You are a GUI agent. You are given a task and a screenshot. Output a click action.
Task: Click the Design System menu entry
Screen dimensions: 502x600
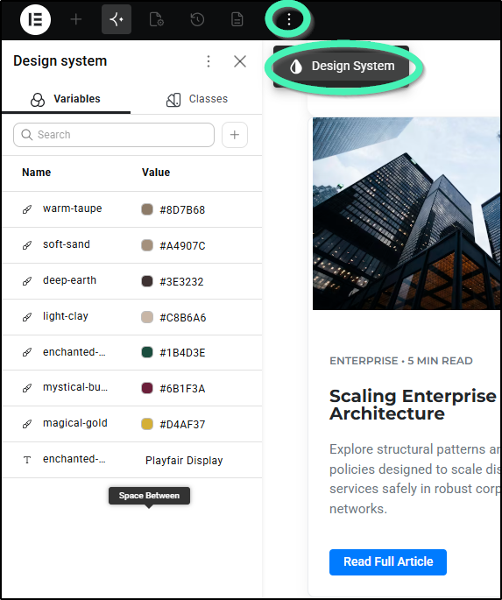342,67
